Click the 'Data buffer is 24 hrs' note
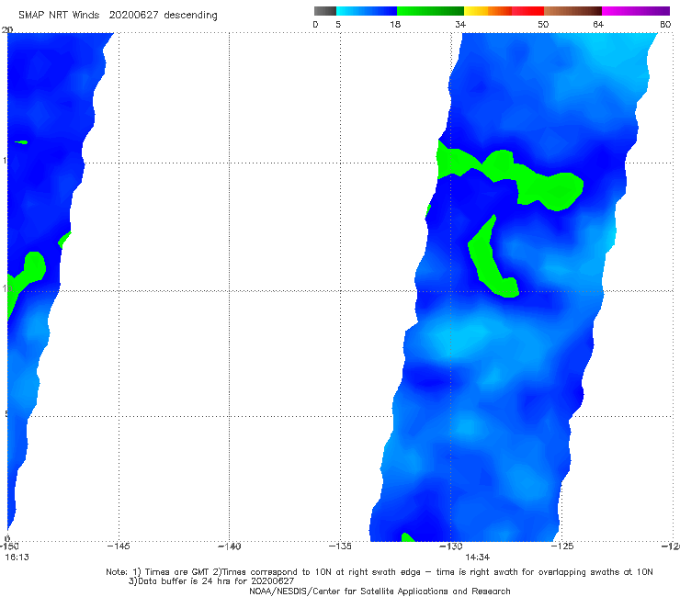 [x=211, y=581]
